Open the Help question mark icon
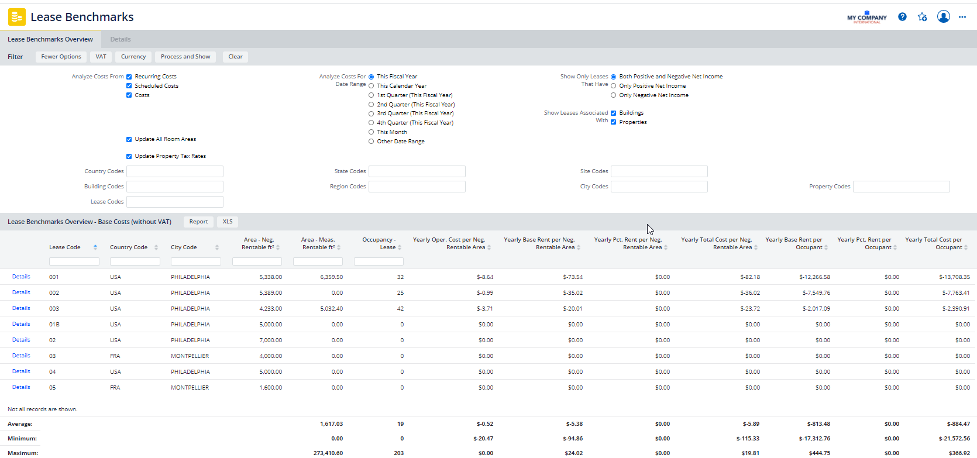 902,17
